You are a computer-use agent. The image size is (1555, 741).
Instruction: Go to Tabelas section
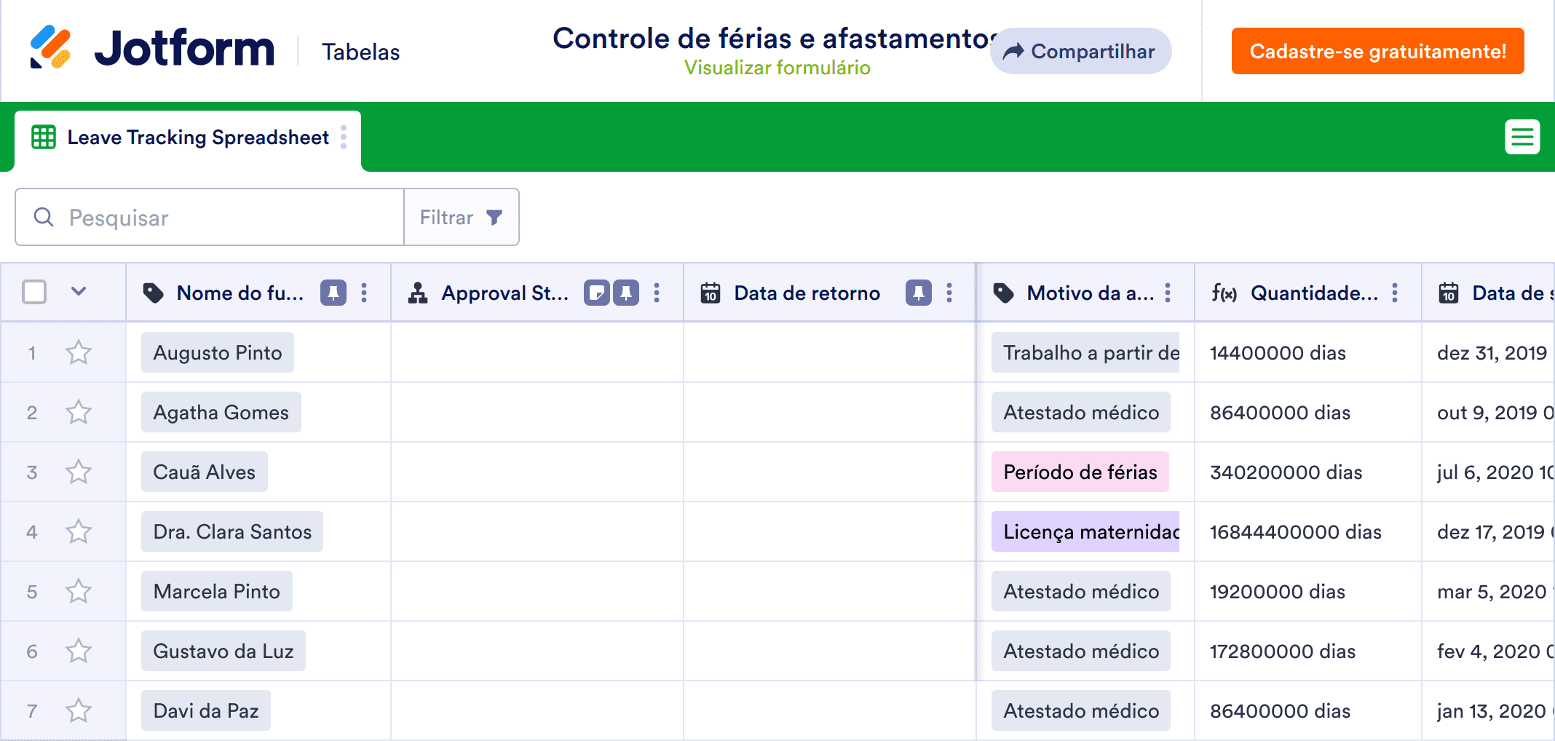360,52
